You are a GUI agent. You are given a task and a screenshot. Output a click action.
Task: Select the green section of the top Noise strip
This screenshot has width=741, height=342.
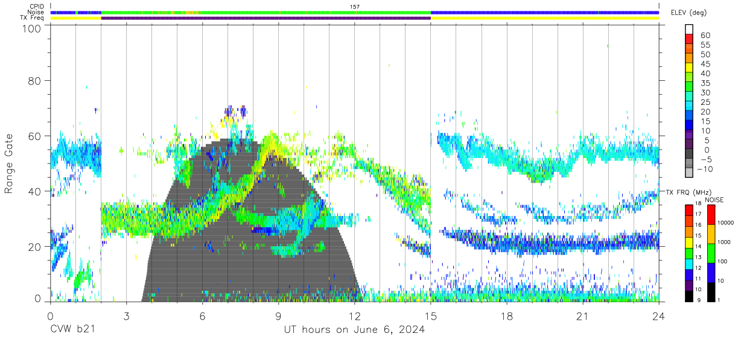[x=266, y=12]
